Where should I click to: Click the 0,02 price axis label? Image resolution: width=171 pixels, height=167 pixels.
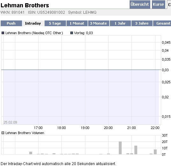tap(165, 97)
